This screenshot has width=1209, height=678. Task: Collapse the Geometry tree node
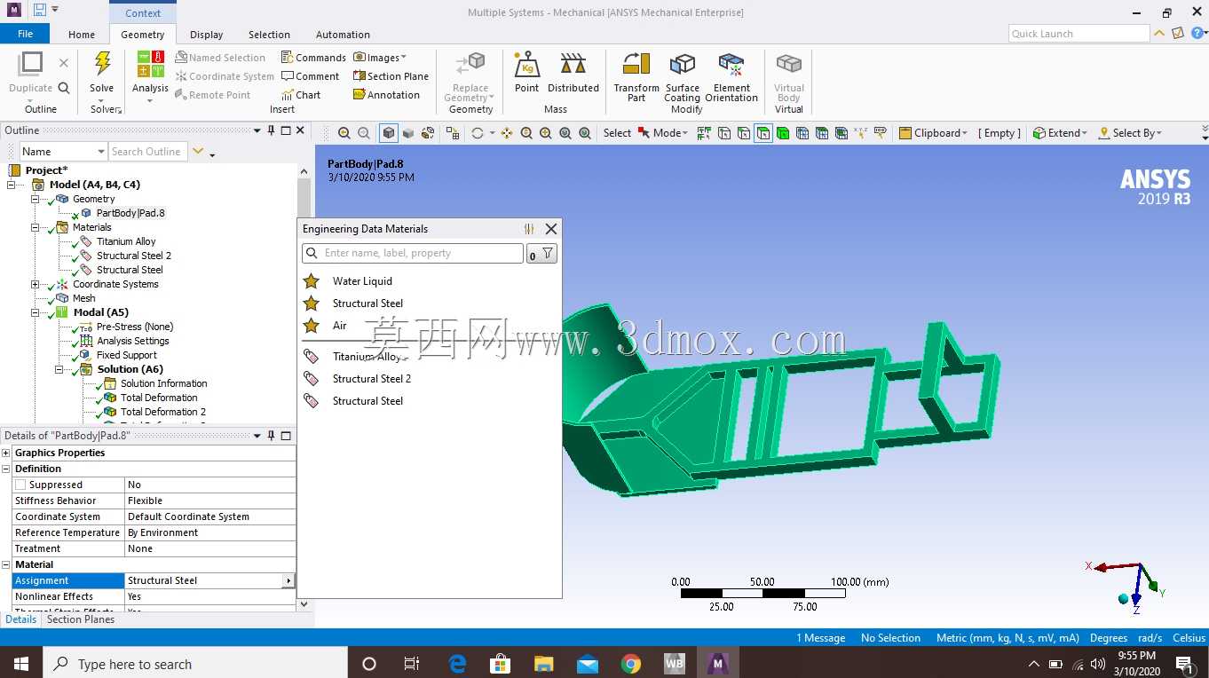36,199
